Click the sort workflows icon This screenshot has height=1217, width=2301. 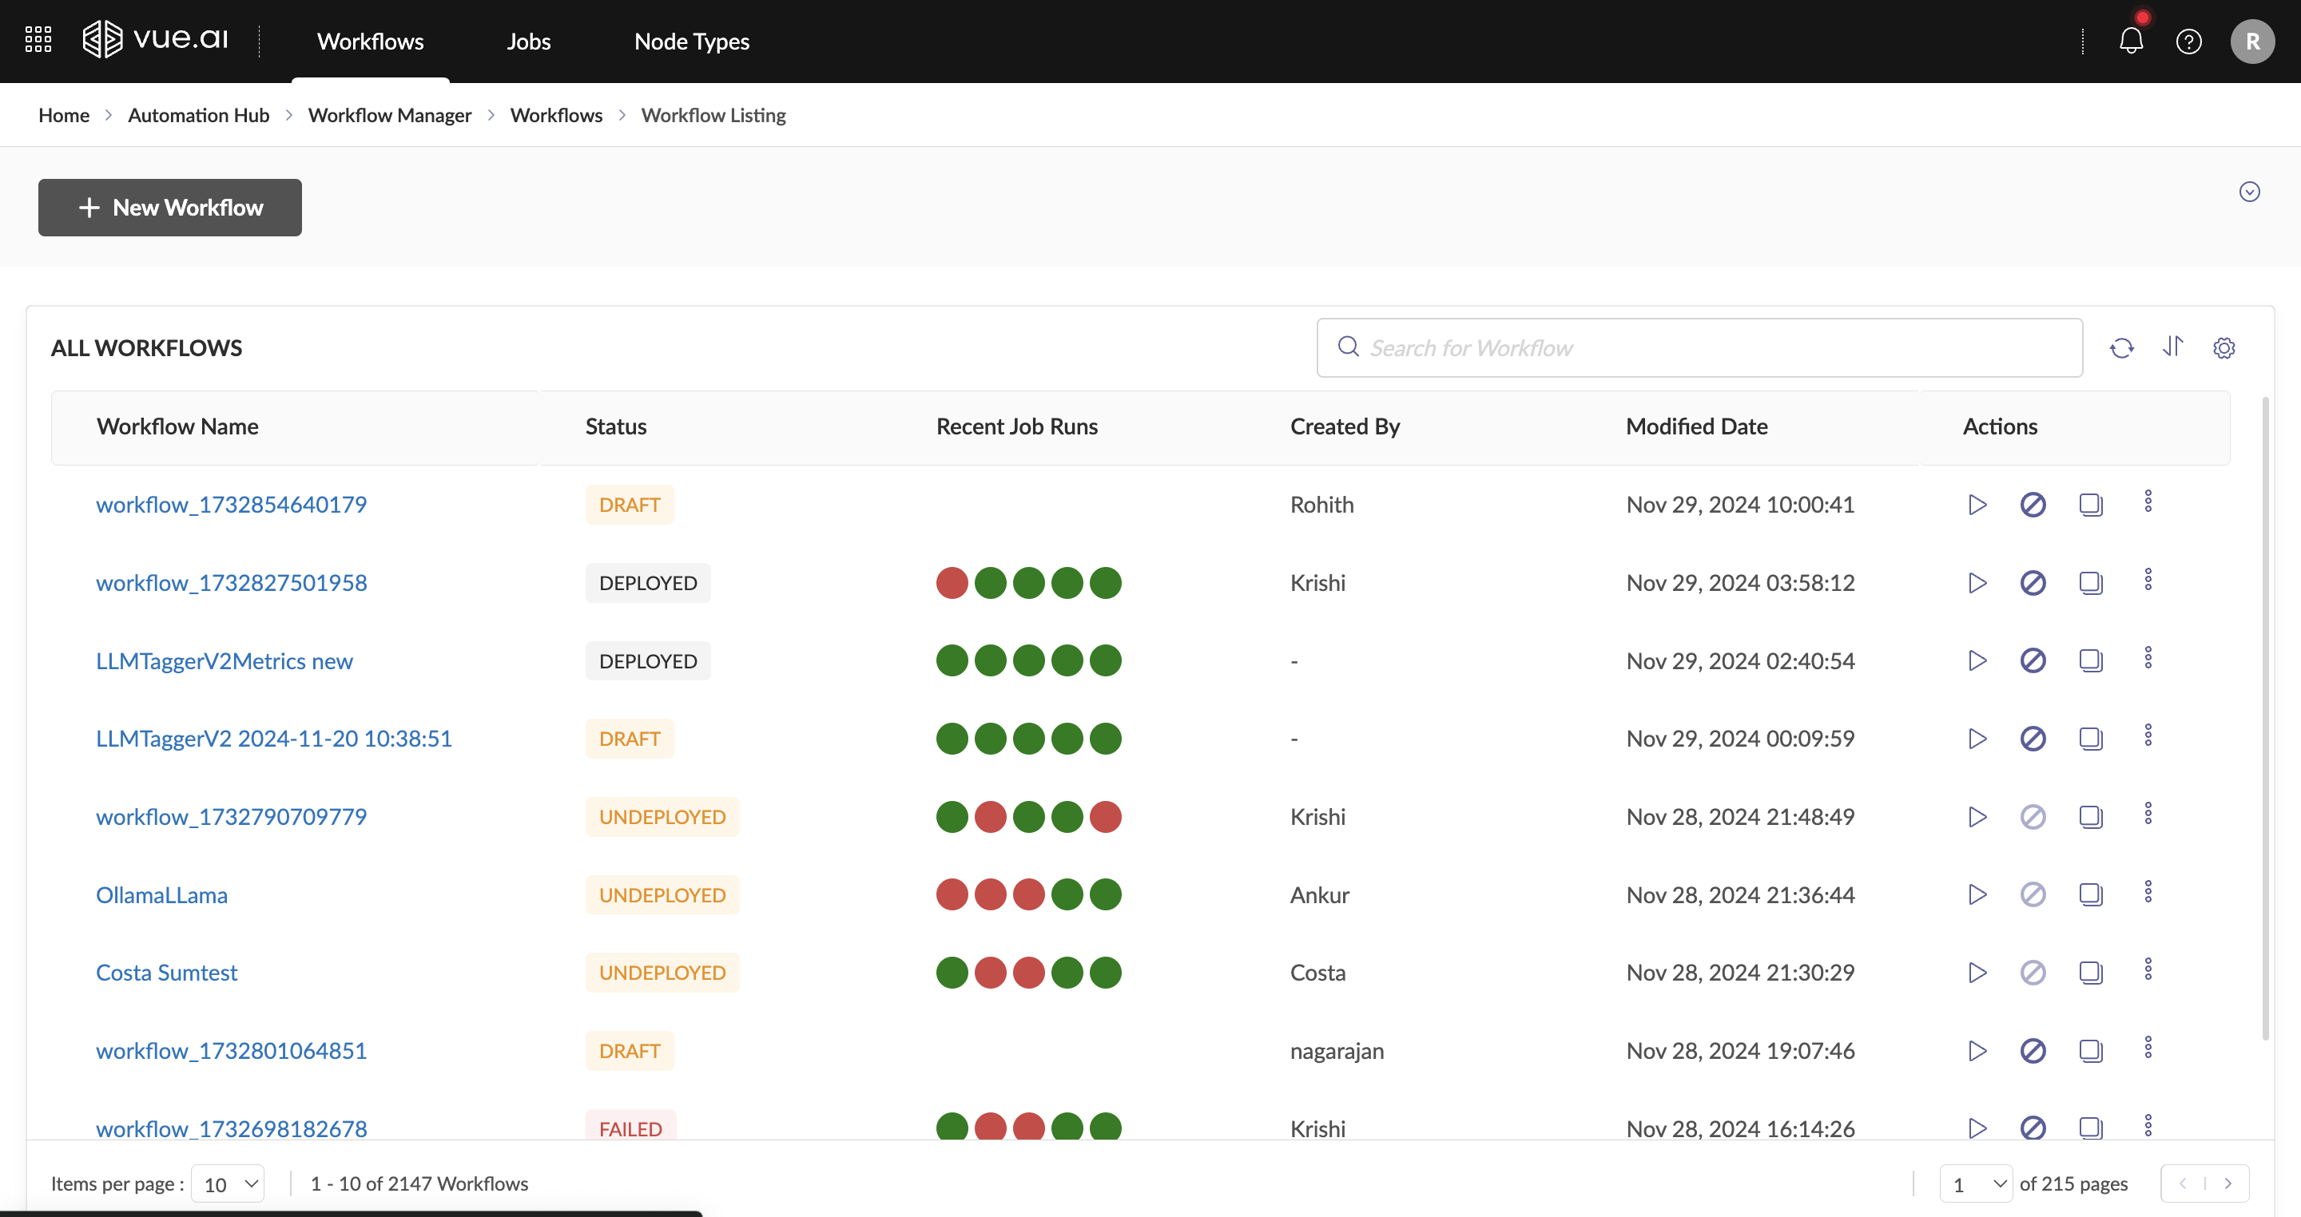[2173, 347]
